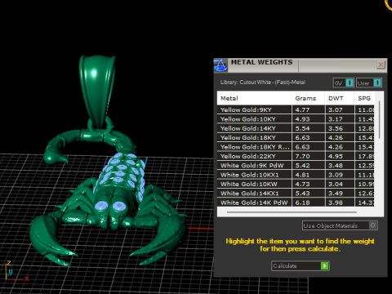Select the Yellow Gold:14KY row
This screenshot has height=294, width=392.
pyautogui.click(x=296, y=128)
